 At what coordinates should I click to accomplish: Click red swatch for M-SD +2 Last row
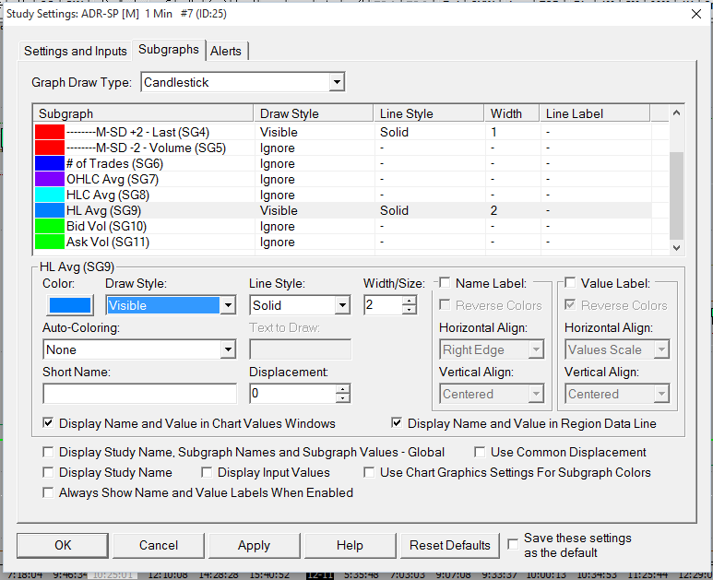[x=49, y=132]
